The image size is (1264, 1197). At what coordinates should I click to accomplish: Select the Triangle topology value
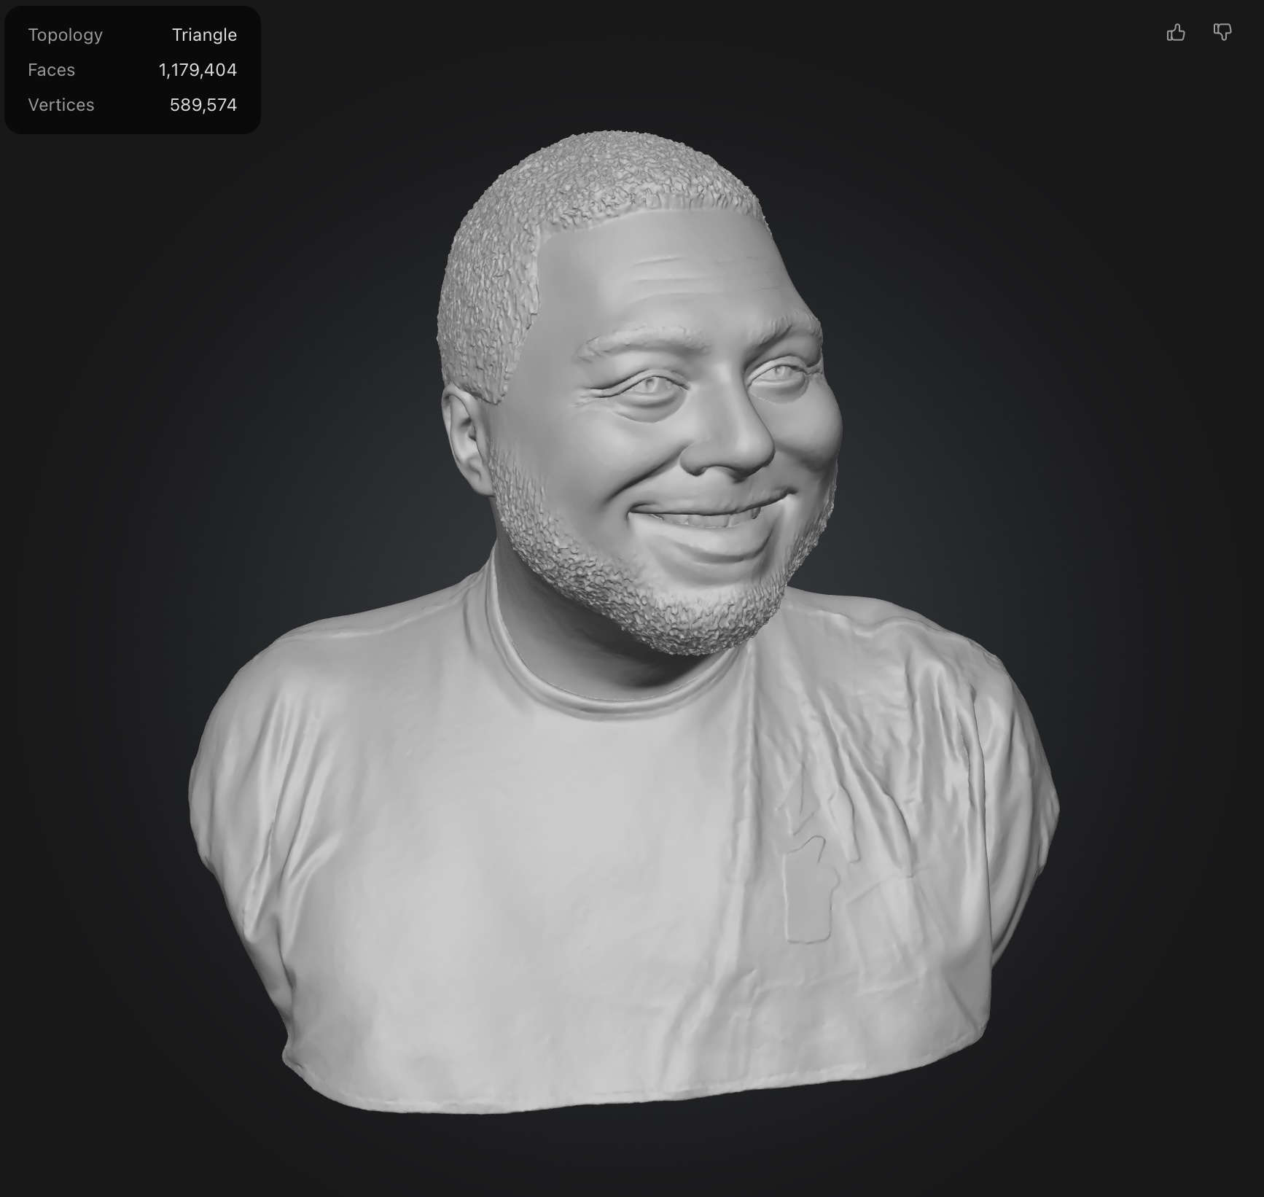[x=204, y=35]
